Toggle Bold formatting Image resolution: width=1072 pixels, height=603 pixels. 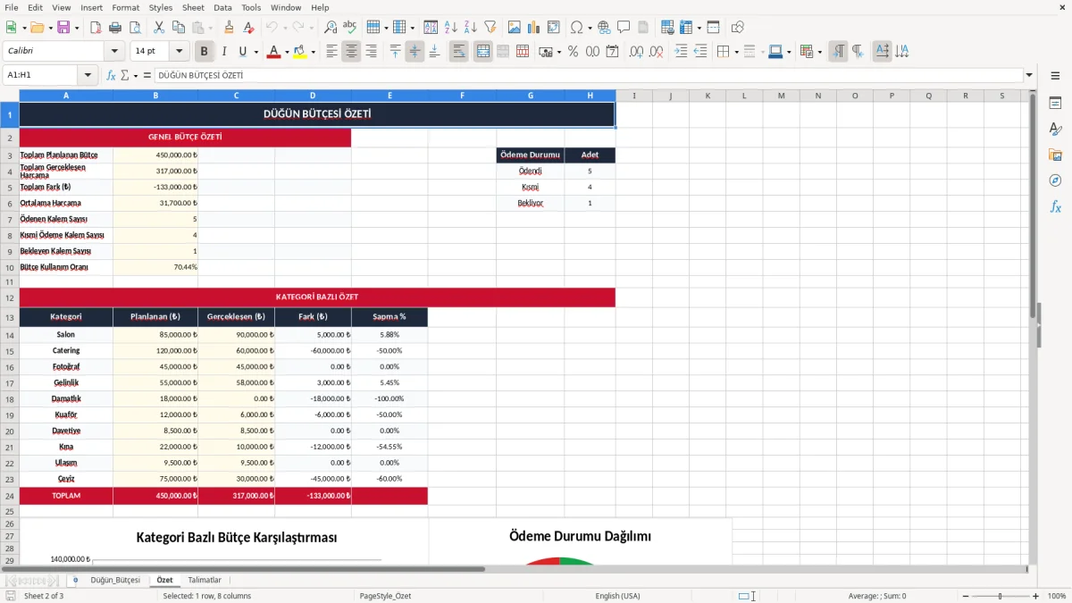[205, 52]
